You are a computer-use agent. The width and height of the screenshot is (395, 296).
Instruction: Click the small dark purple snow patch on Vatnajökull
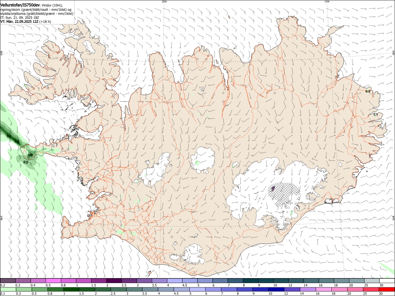272,189
